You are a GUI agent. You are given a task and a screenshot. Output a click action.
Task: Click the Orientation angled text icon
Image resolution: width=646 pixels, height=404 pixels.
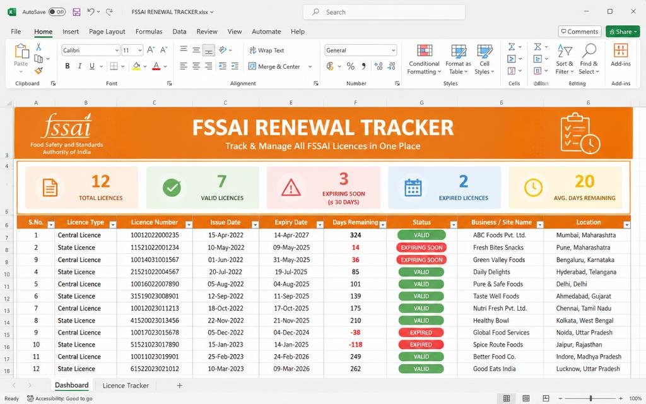223,50
